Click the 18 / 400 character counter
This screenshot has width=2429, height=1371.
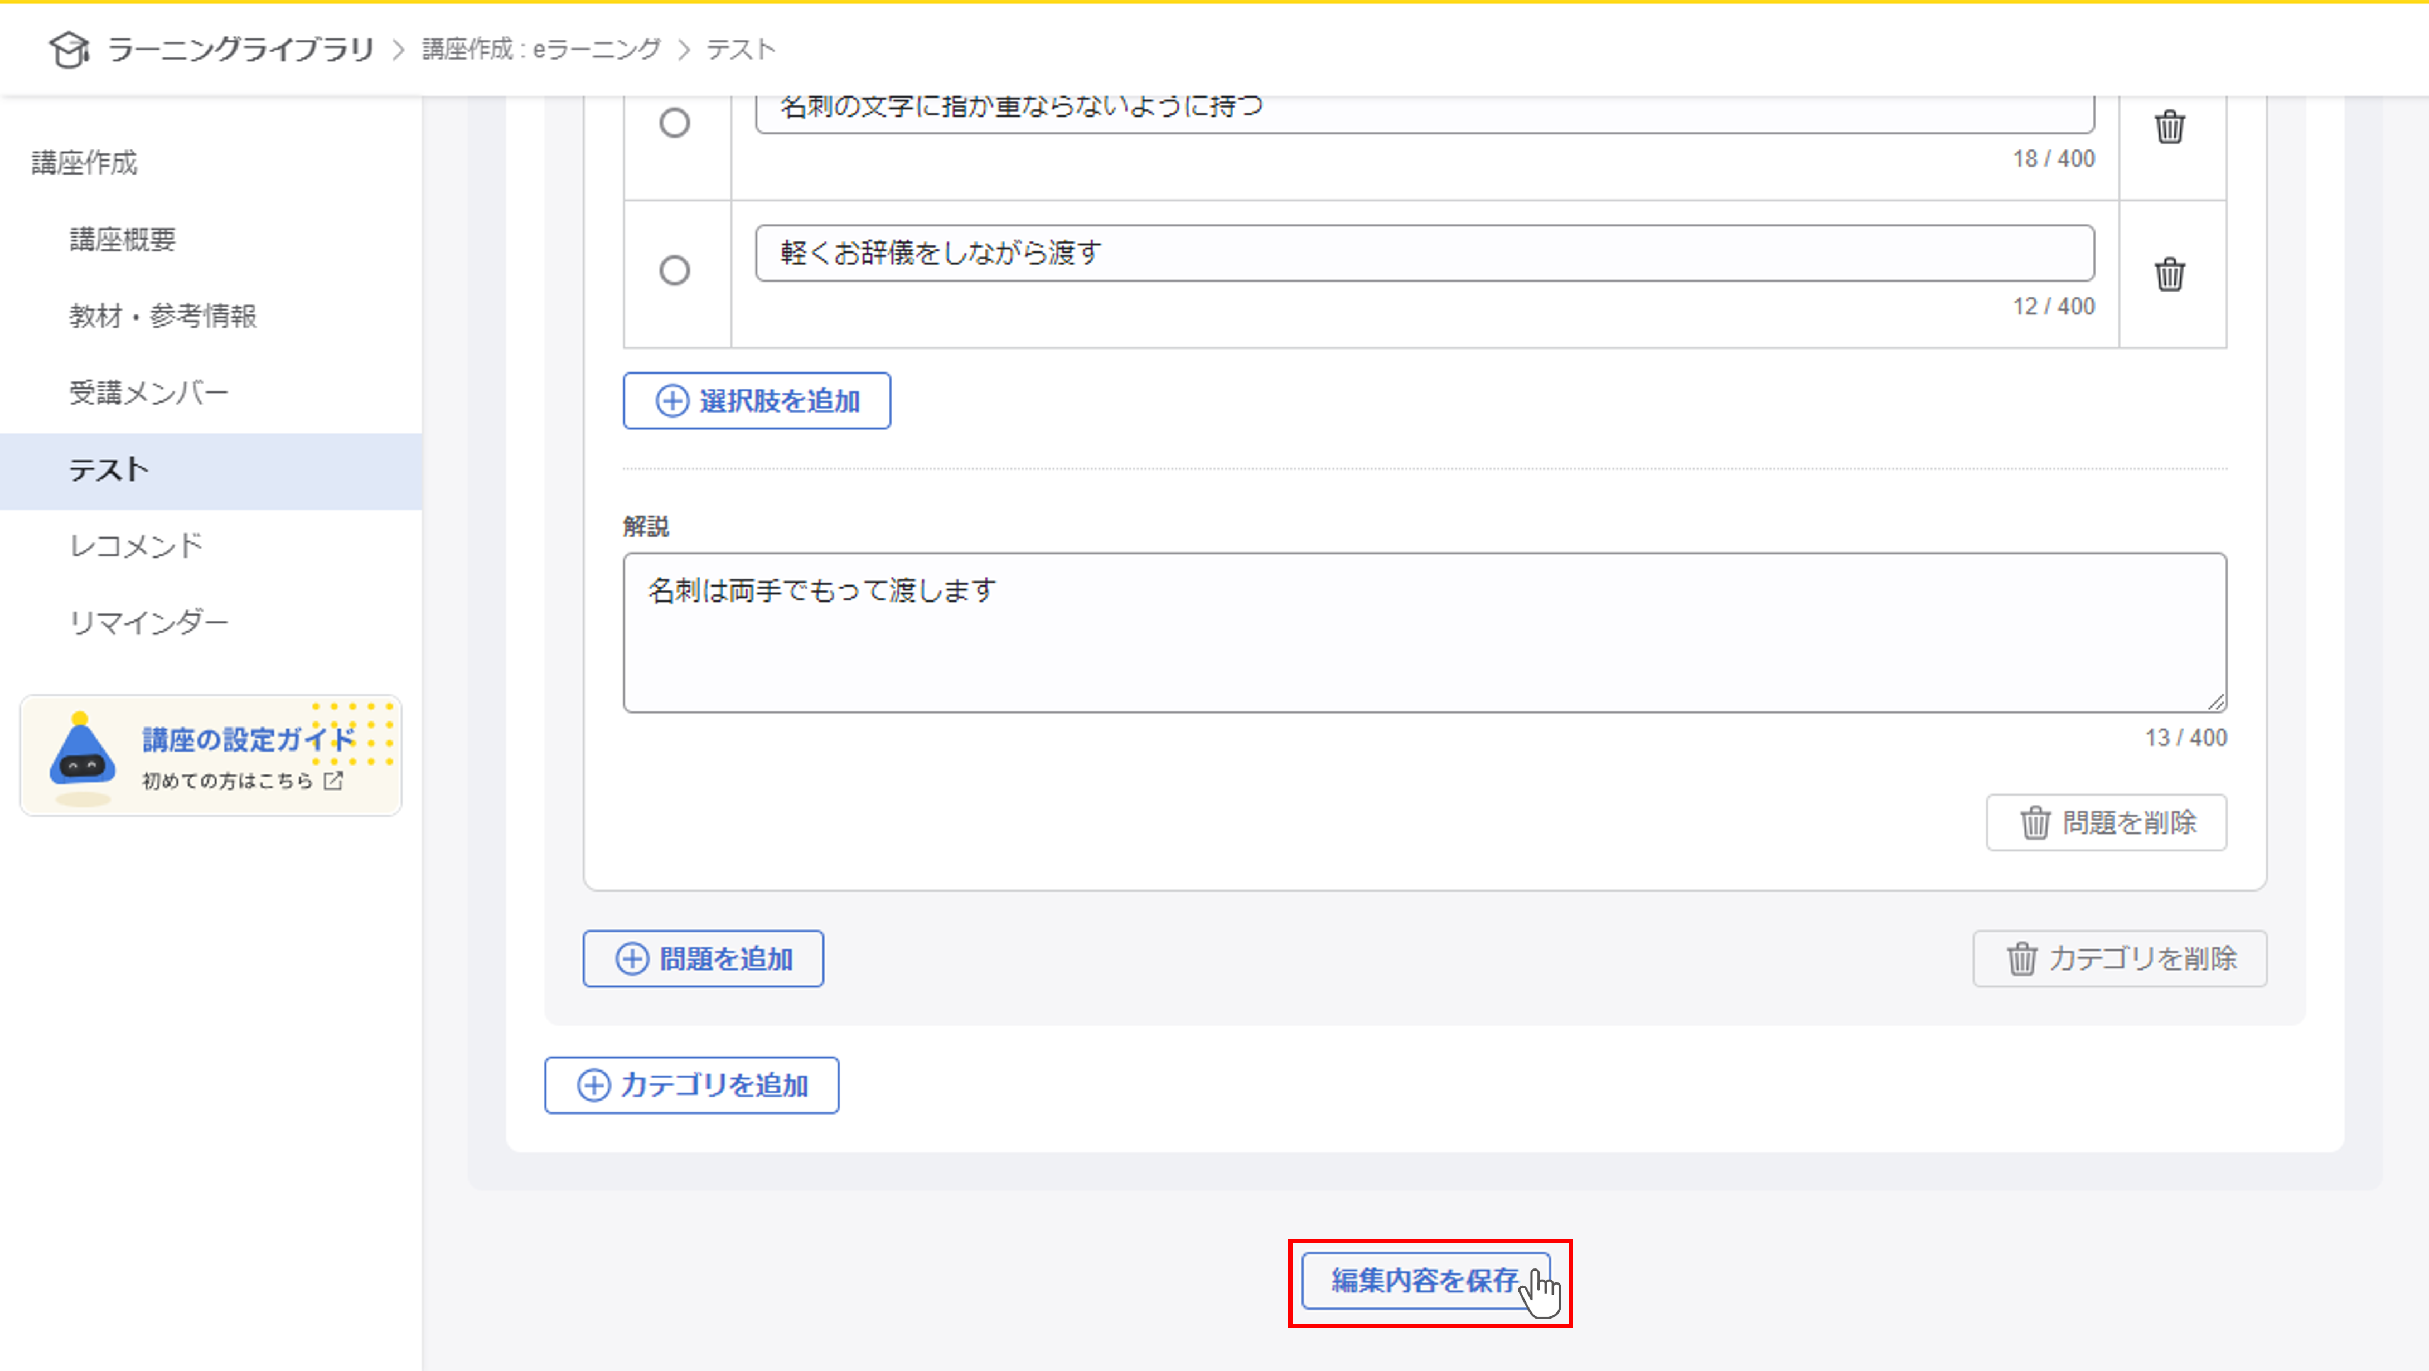2054,158
